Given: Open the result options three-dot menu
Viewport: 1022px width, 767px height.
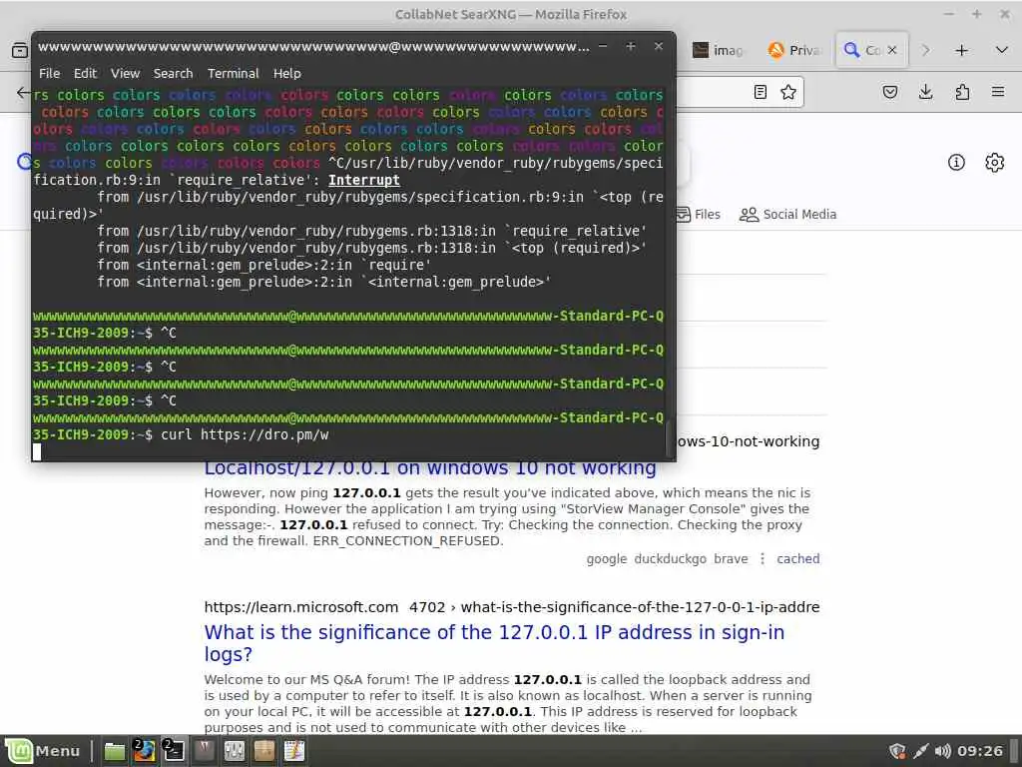Looking at the screenshot, I should 763,559.
